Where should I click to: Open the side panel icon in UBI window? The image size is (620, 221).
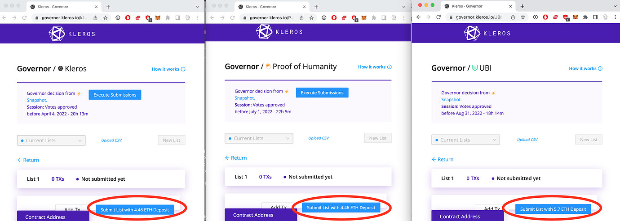point(595,17)
